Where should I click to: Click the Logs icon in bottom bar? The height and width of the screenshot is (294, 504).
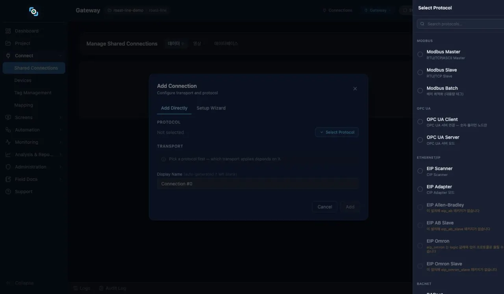point(76,288)
